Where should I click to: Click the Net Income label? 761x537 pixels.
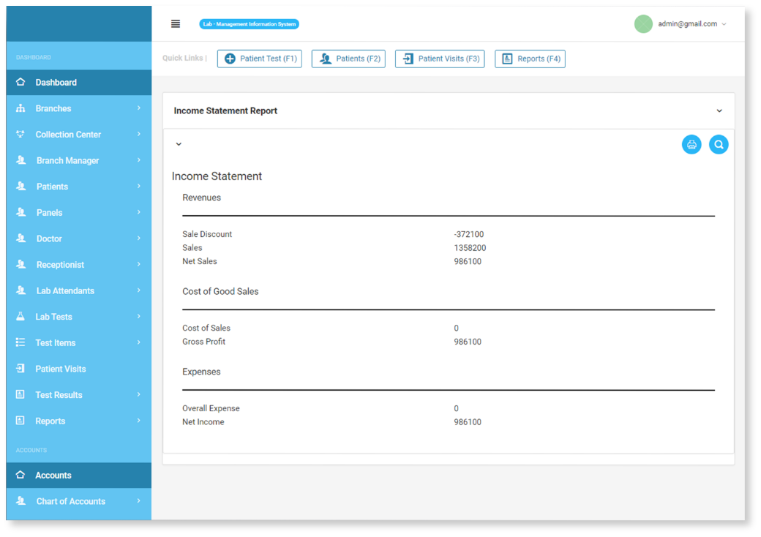point(203,422)
